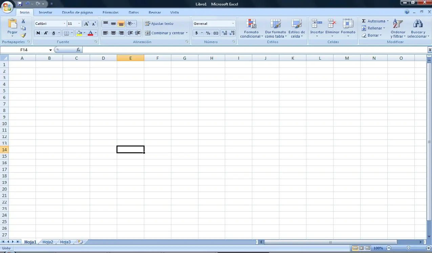This screenshot has height=253, width=432.
Task: Insert a new worksheet tab
Action: pyautogui.click(x=80, y=242)
